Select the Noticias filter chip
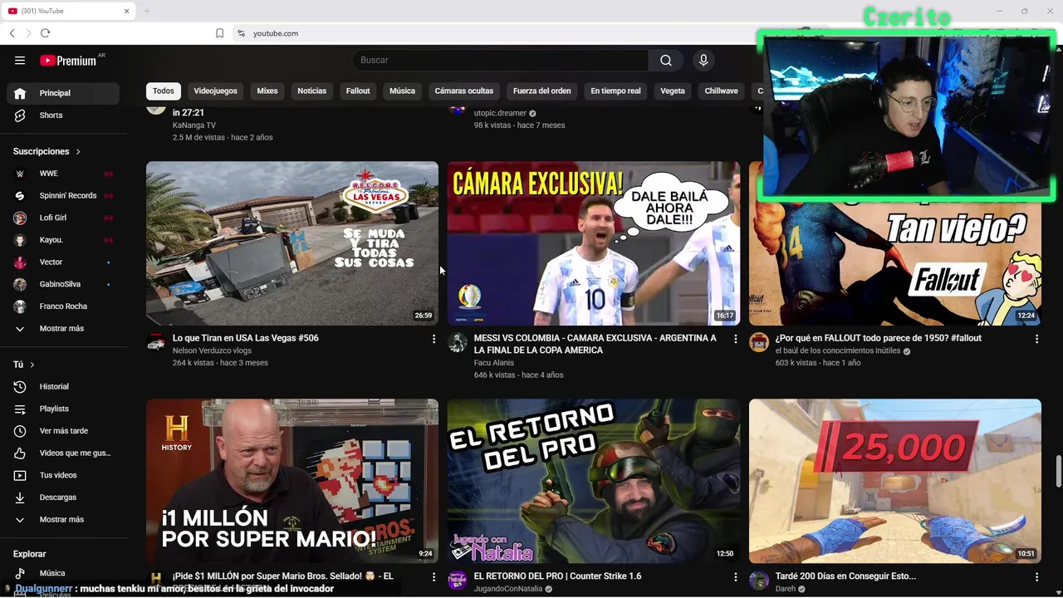This screenshot has height=598, width=1063. point(312,91)
